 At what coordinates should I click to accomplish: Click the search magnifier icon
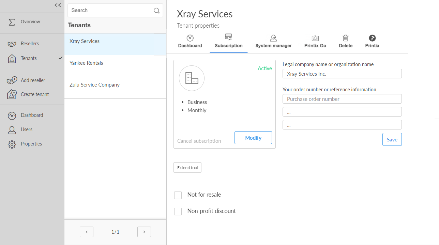156,11
